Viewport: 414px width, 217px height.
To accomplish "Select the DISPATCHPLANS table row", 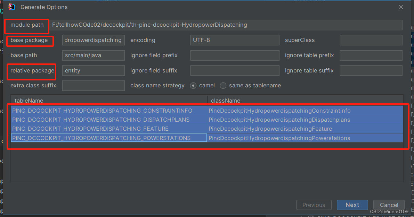I will pyautogui.click(x=104, y=119).
